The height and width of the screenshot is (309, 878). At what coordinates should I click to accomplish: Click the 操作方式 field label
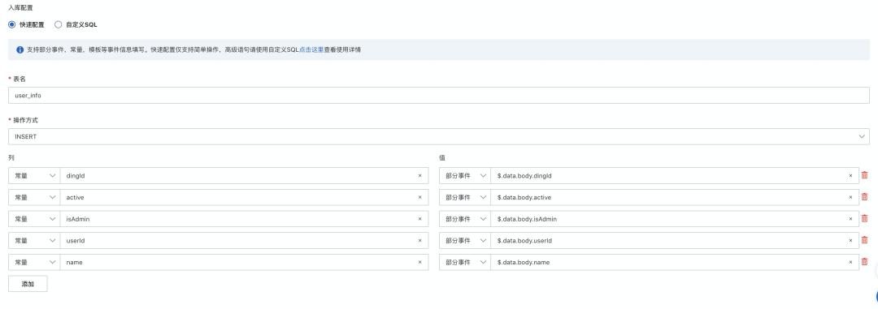coord(26,120)
